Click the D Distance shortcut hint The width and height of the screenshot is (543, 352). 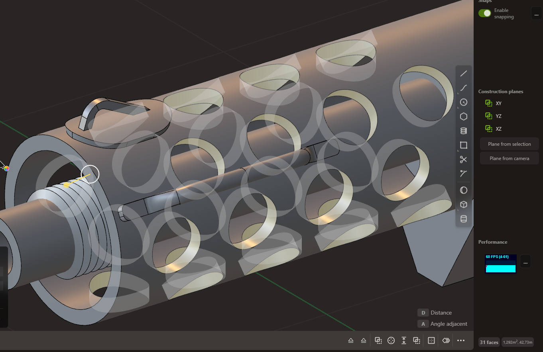(x=435, y=313)
